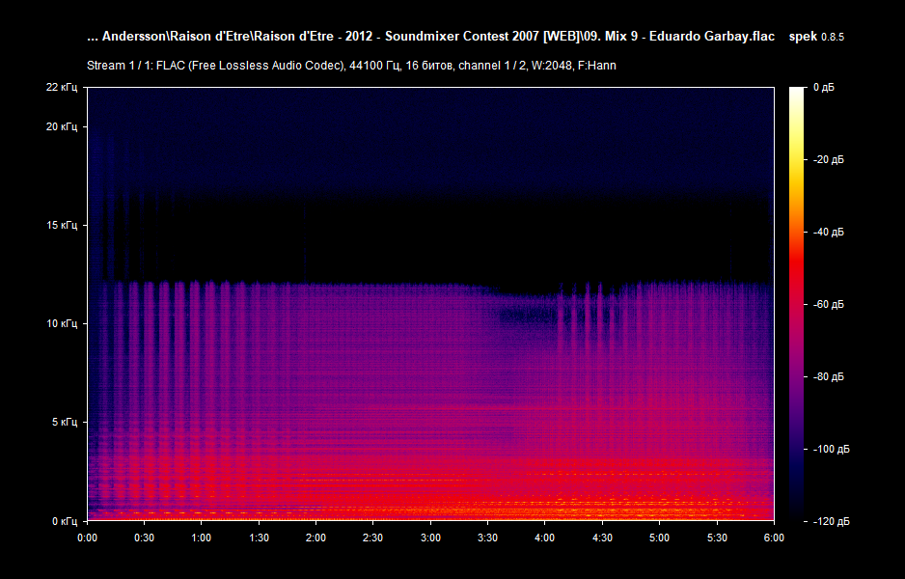This screenshot has height=579, width=905.
Task: Click the spek 0.8.5 version label
Action: click(816, 37)
